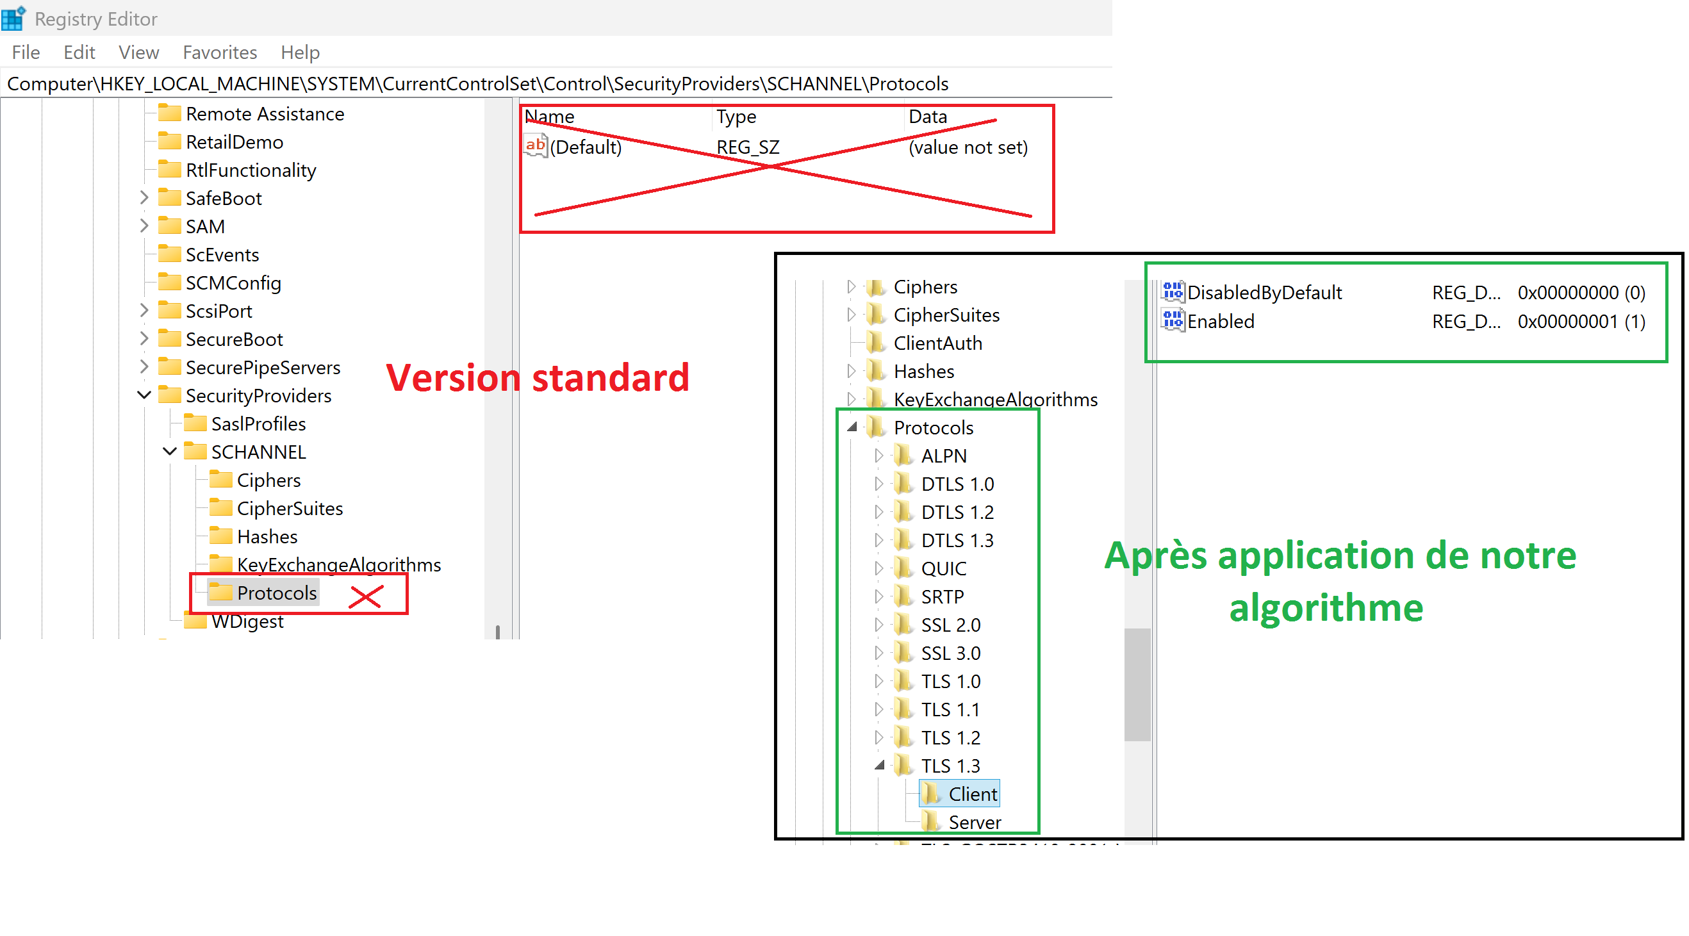
Task: Select the Server key under TLS 1.3
Action: (975, 822)
